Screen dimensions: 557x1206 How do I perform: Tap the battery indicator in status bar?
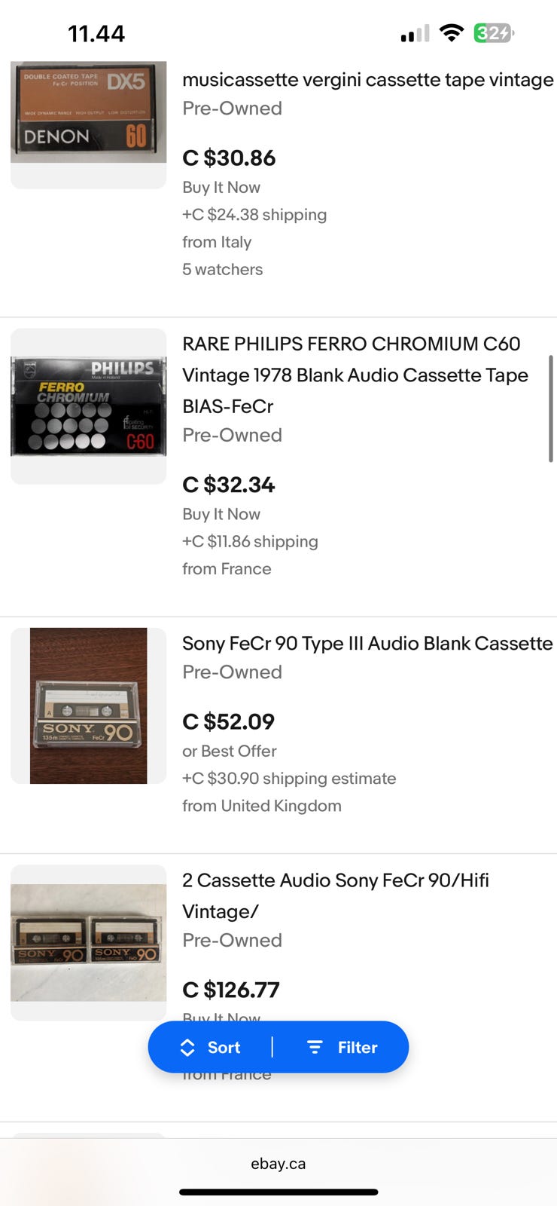[493, 33]
